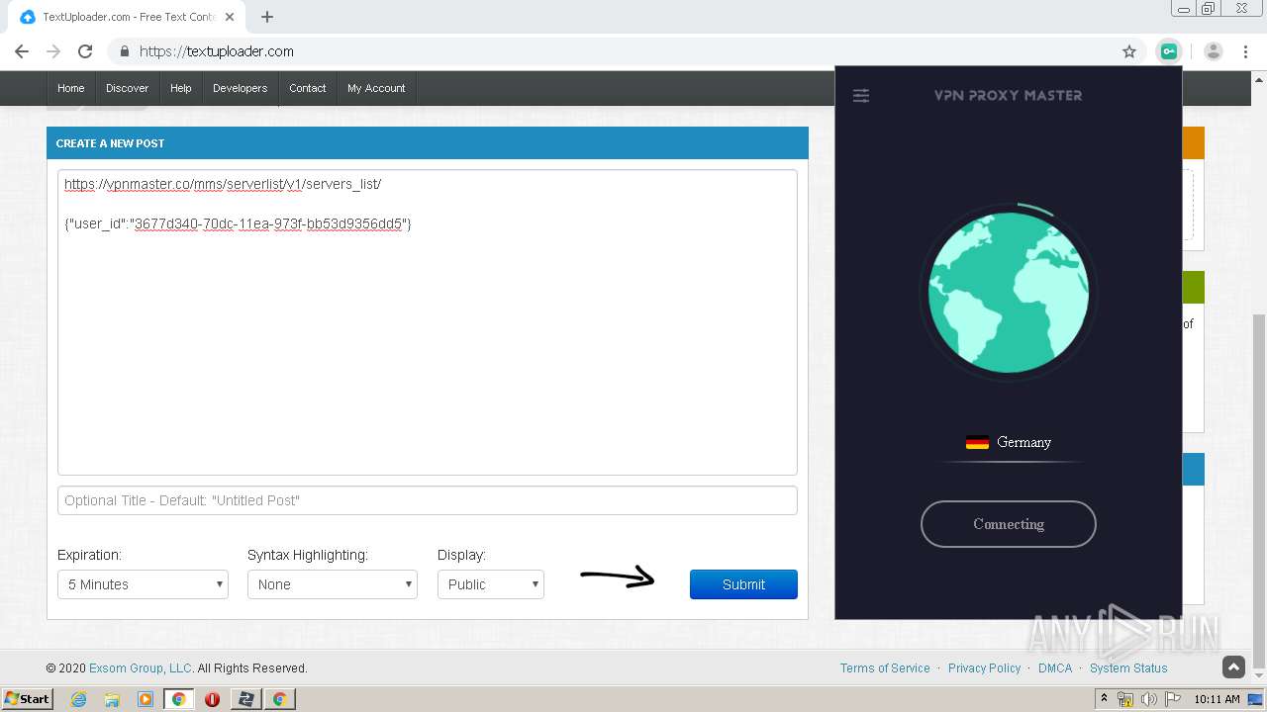The image size is (1267, 712).
Task: Switch to the first Chrome taskbar window
Action: [179, 699]
